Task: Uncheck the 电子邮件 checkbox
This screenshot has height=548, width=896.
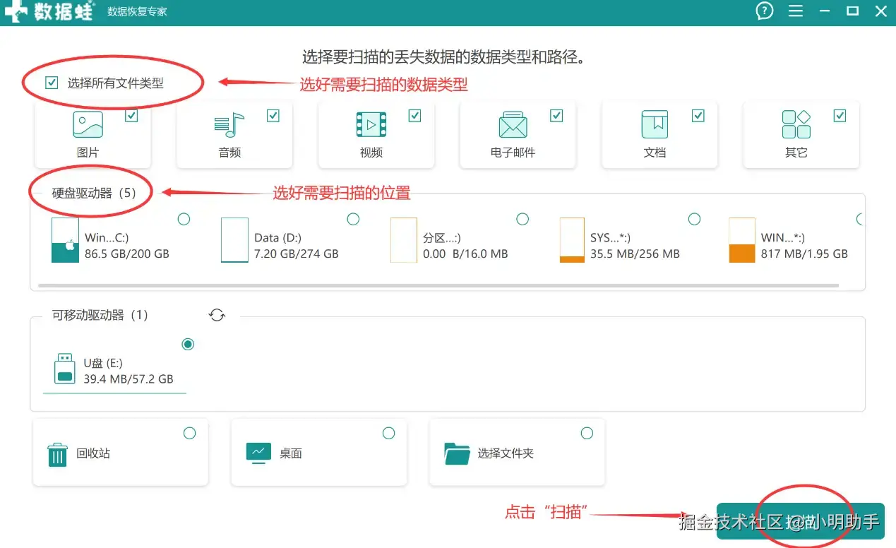Action: (556, 116)
